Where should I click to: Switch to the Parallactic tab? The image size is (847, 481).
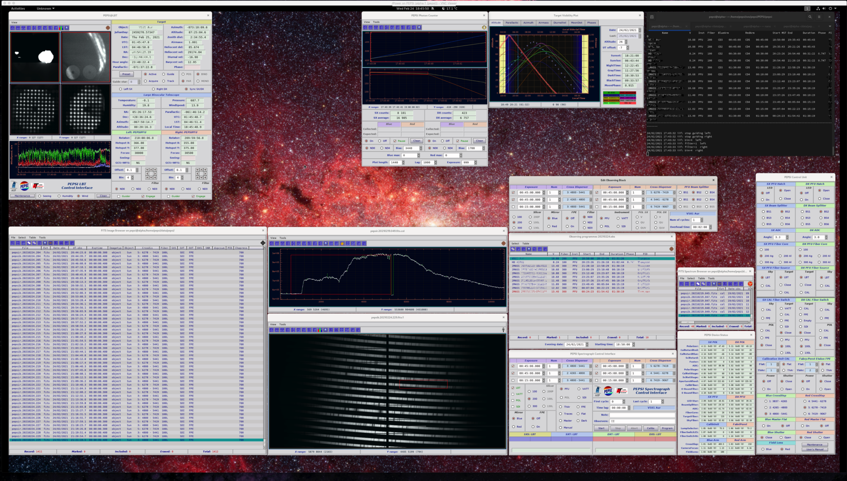[512, 23]
